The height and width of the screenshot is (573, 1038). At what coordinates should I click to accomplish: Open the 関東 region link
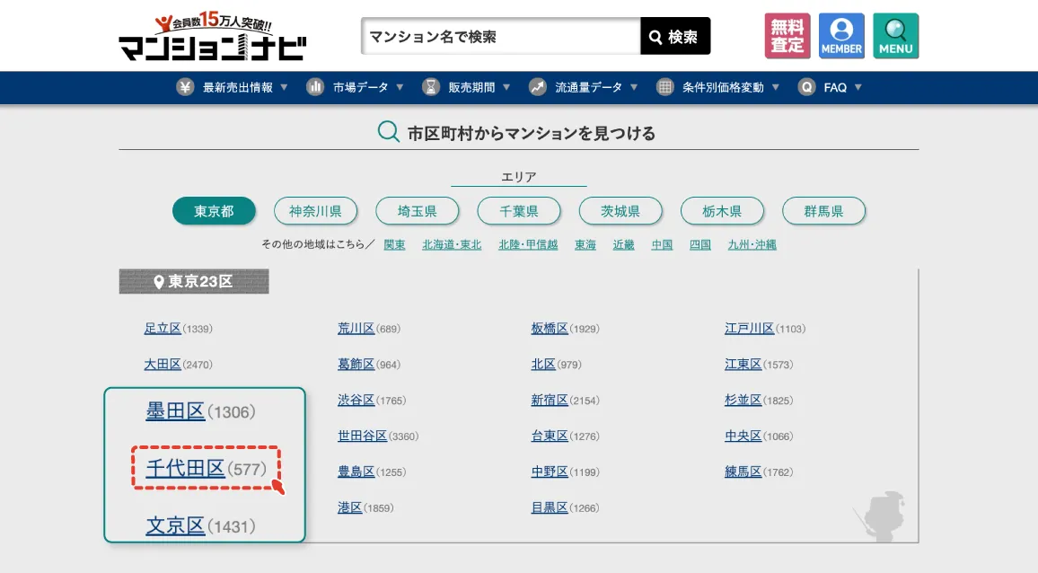tap(393, 243)
